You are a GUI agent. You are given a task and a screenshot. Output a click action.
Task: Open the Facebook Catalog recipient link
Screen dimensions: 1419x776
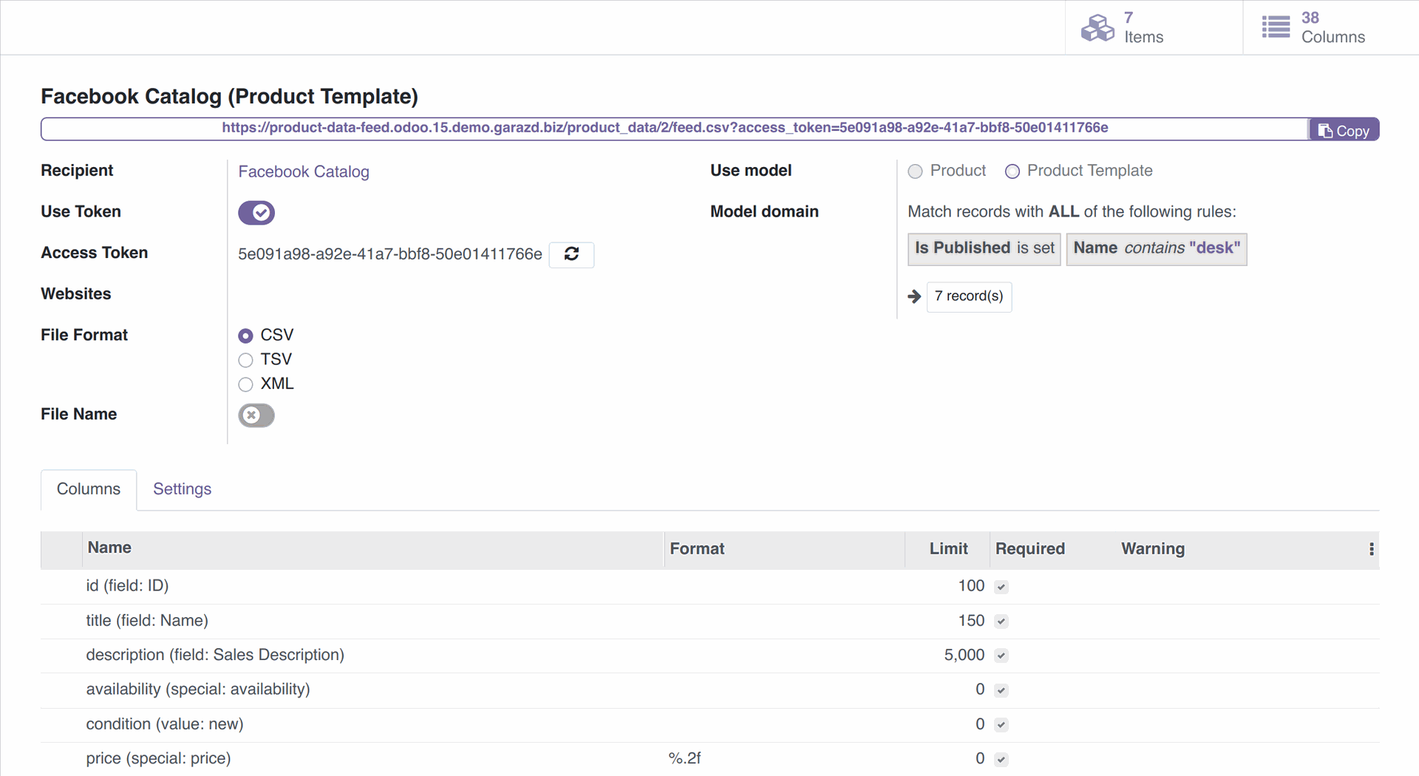click(x=304, y=171)
